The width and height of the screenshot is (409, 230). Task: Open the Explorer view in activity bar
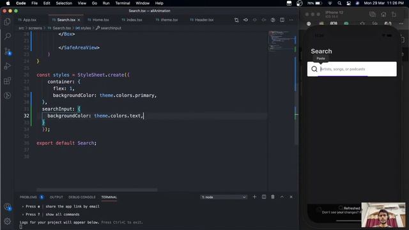coord(7,22)
